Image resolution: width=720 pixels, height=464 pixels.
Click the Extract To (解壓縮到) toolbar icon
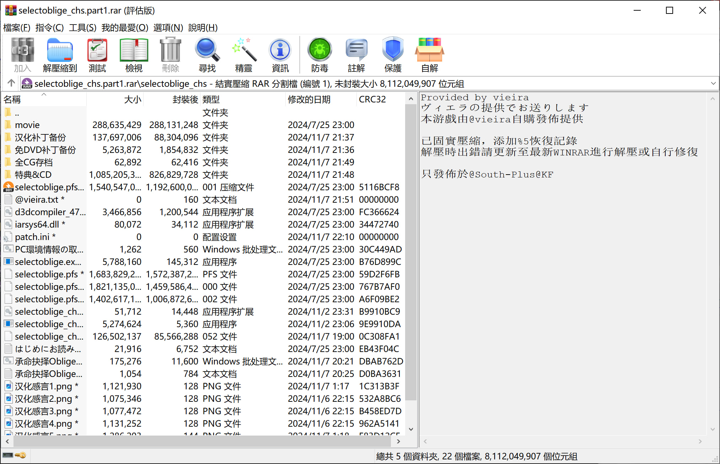coord(60,55)
